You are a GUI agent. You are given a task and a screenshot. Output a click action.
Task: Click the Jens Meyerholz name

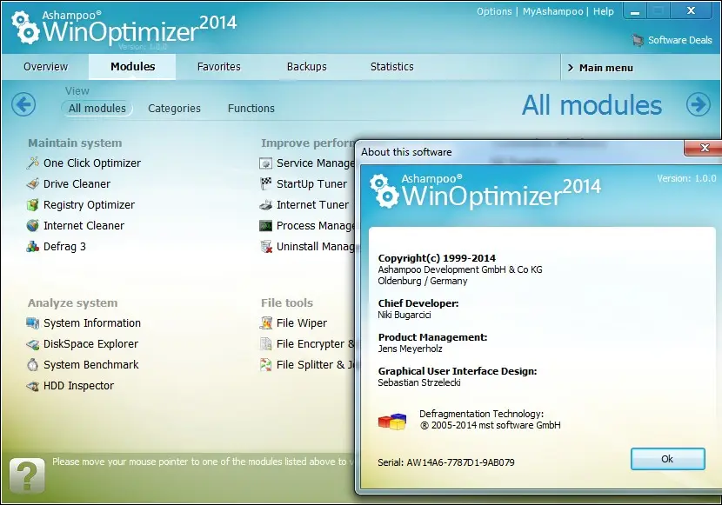410,349
